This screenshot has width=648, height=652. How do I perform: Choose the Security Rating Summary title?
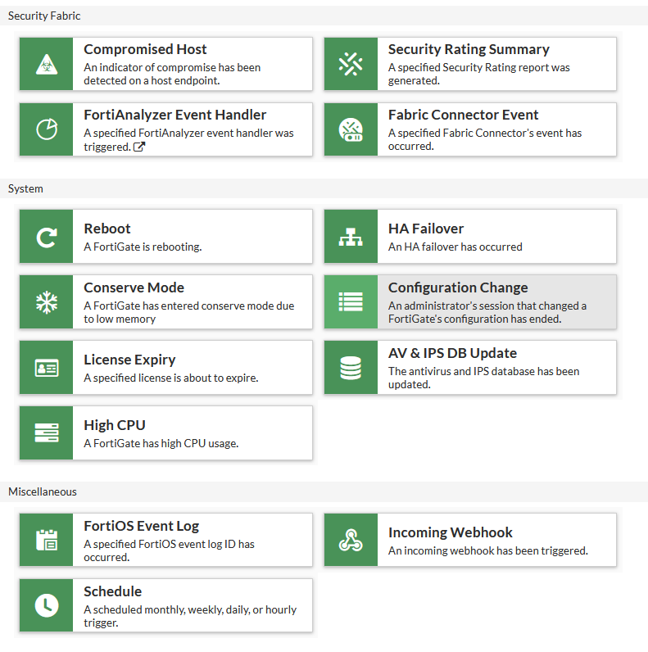469,49
